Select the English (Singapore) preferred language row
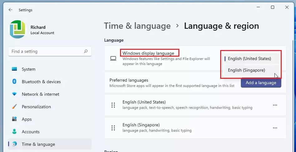The width and height of the screenshot is (296, 152). [x=195, y=128]
